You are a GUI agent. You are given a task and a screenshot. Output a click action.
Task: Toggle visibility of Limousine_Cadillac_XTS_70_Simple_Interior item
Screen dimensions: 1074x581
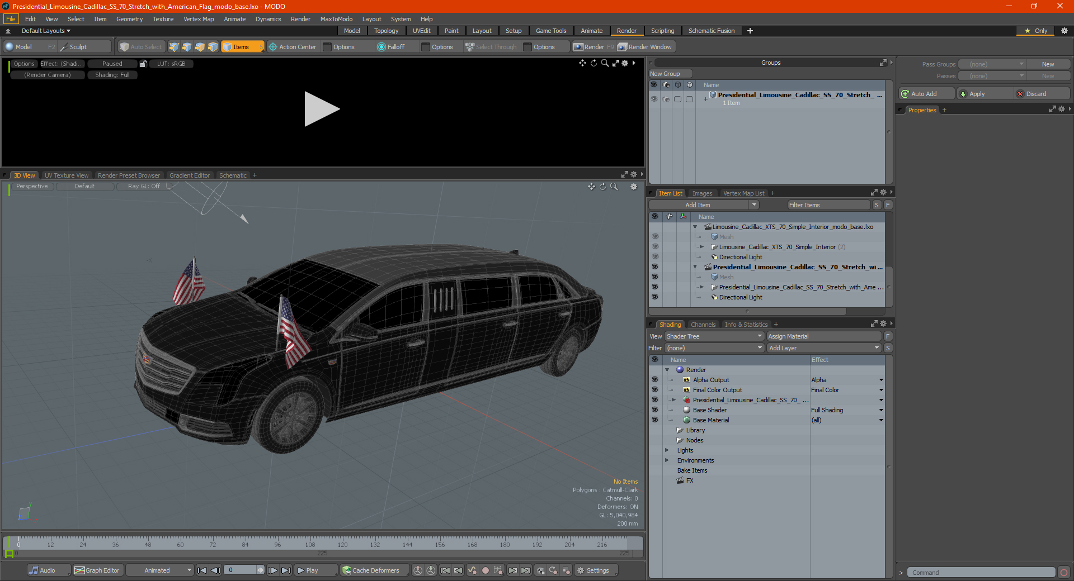pos(655,247)
